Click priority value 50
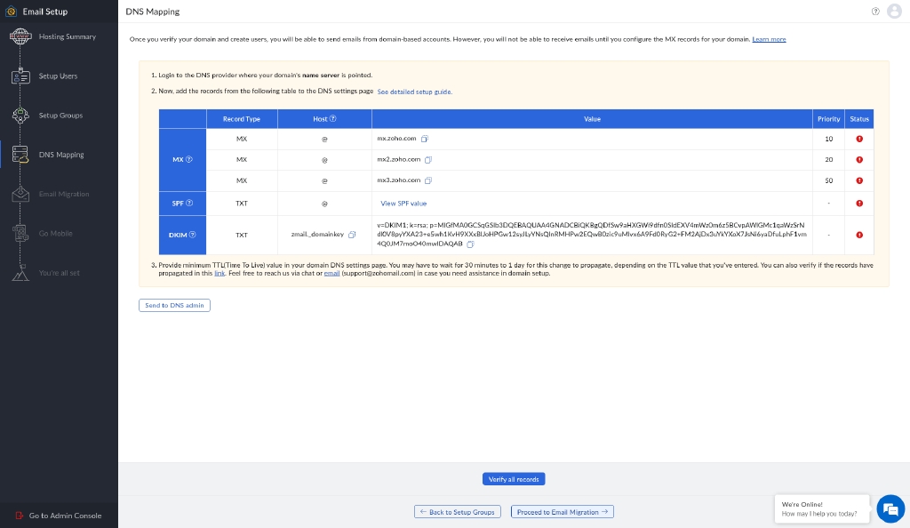This screenshot has height=528, width=910. (x=829, y=180)
